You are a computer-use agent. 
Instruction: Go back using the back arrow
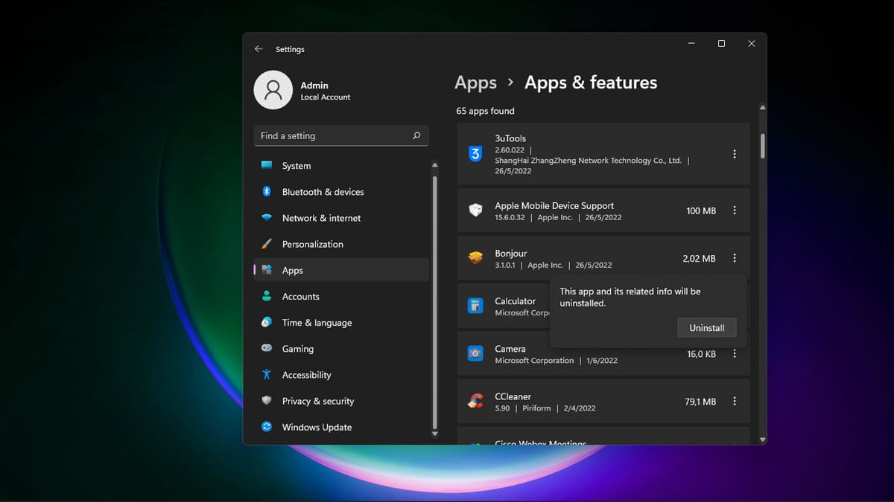point(259,49)
